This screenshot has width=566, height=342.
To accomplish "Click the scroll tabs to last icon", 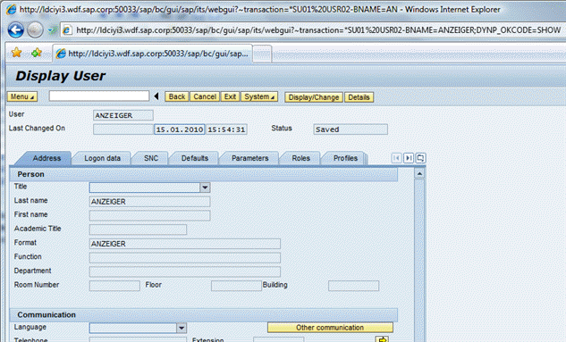I will click(x=409, y=158).
